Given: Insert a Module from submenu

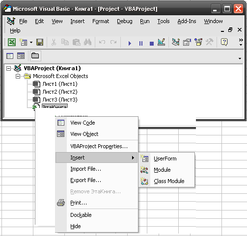Looking at the screenshot, I should [166, 170].
